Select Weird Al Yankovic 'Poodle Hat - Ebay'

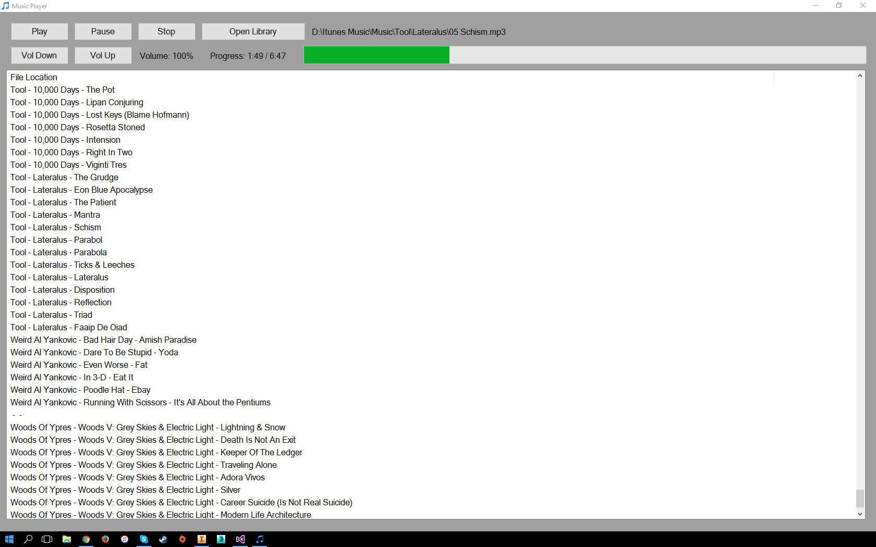pyautogui.click(x=80, y=390)
